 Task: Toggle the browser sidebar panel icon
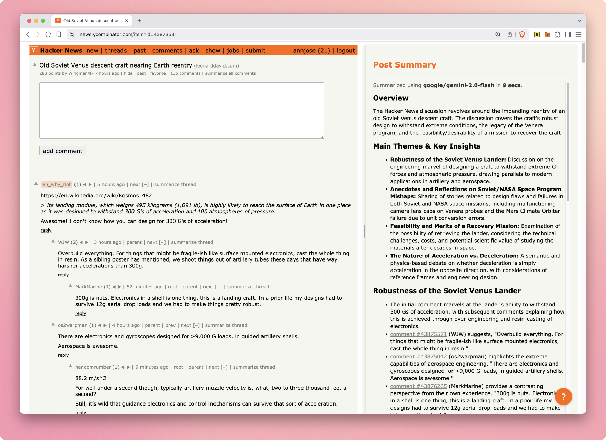tap(568, 34)
